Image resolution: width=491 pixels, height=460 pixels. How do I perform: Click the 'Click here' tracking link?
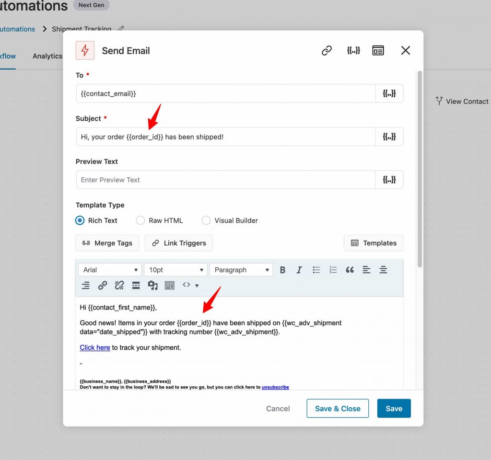pyautogui.click(x=95, y=347)
